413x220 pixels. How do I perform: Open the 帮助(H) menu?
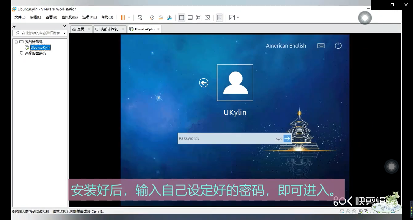107,18
